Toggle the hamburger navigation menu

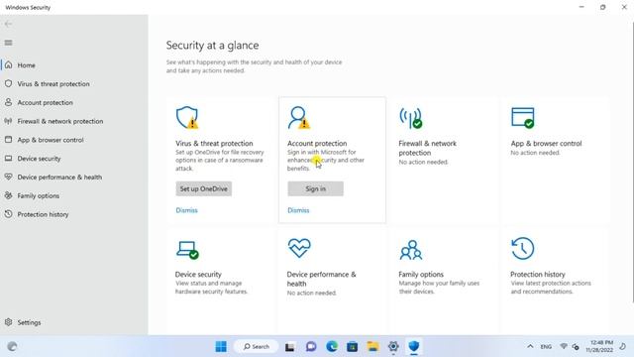pyautogui.click(x=8, y=43)
